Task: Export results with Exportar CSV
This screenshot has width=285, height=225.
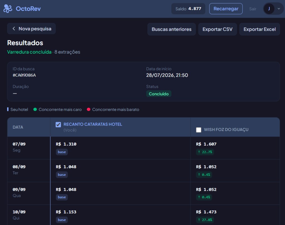Action: (x=217, y=29)
